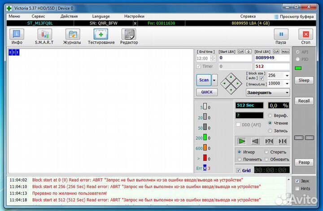Viewport: 323px width, 211px height.
Task: Click the Просмотр буфера buffer view icon
Action: click(x=276, y=17)
